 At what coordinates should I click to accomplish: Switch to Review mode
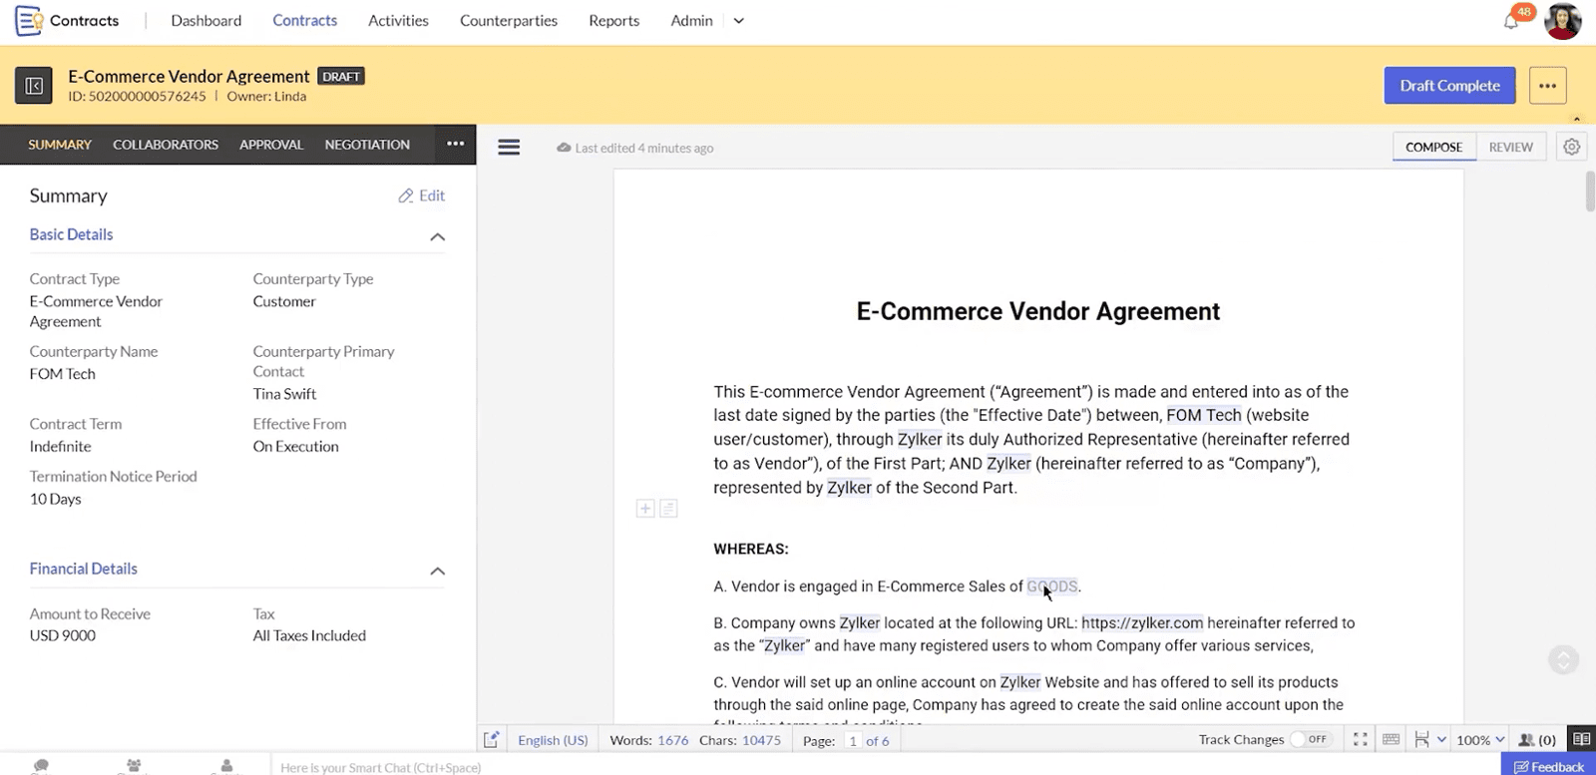[1510, 147]
